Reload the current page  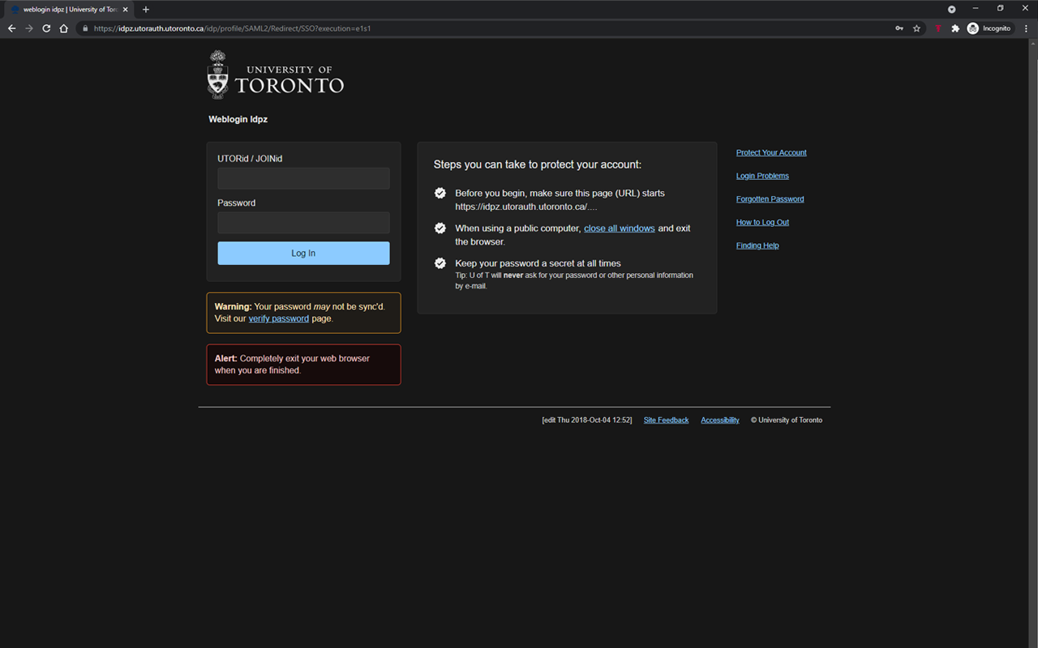coord(46,28)
